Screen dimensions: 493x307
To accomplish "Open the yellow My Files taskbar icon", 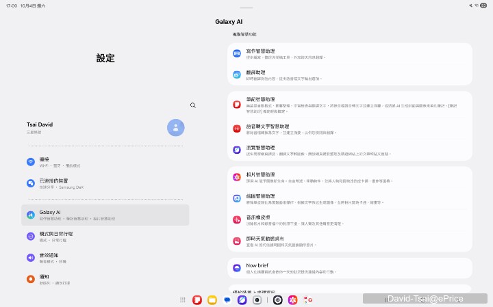I will (x=212, y=299).
